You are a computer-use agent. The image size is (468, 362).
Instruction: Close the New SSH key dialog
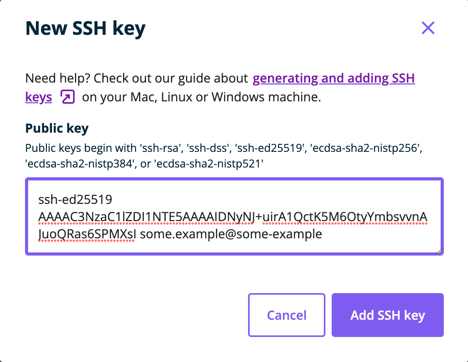coord(428,28)
